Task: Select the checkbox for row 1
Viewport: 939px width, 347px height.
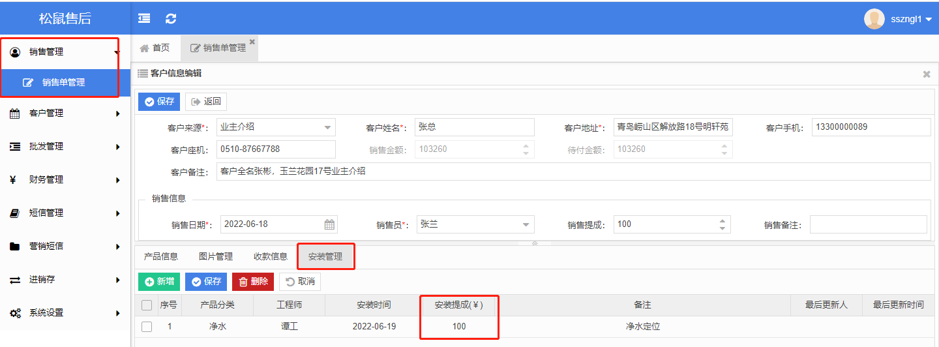Action: tap(147, 327)
